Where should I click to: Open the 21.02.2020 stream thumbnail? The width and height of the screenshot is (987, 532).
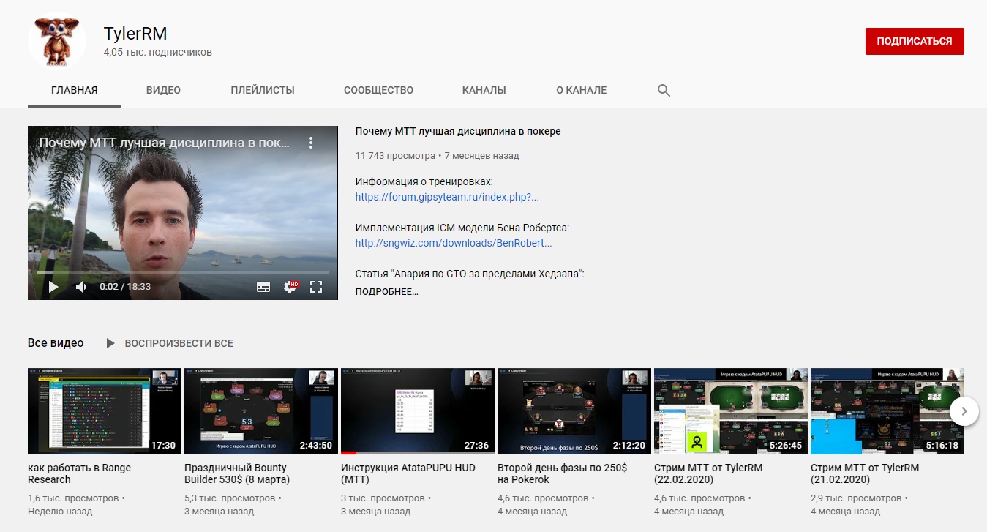pyautogui.click(x=887, y=411)
